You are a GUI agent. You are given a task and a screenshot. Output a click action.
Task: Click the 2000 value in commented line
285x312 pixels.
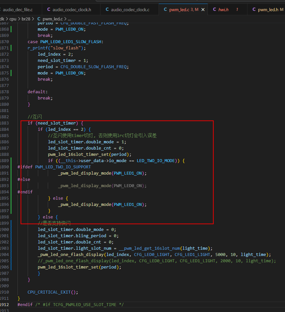click(225, 261)
